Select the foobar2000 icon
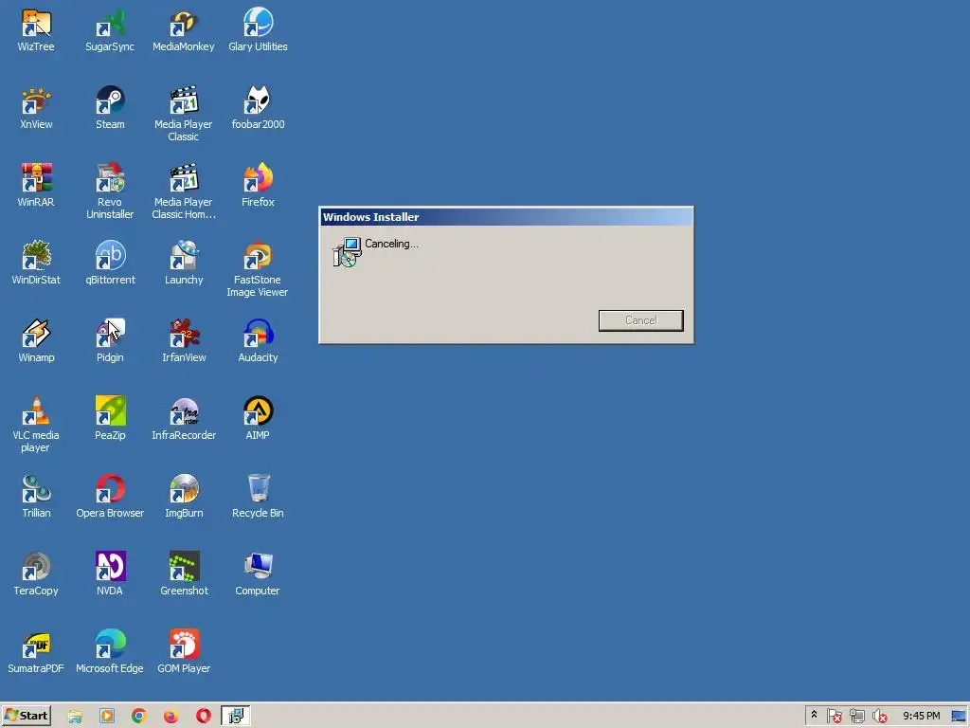The width and height of the screenshot is (970, 728). [x=258, y=108]
